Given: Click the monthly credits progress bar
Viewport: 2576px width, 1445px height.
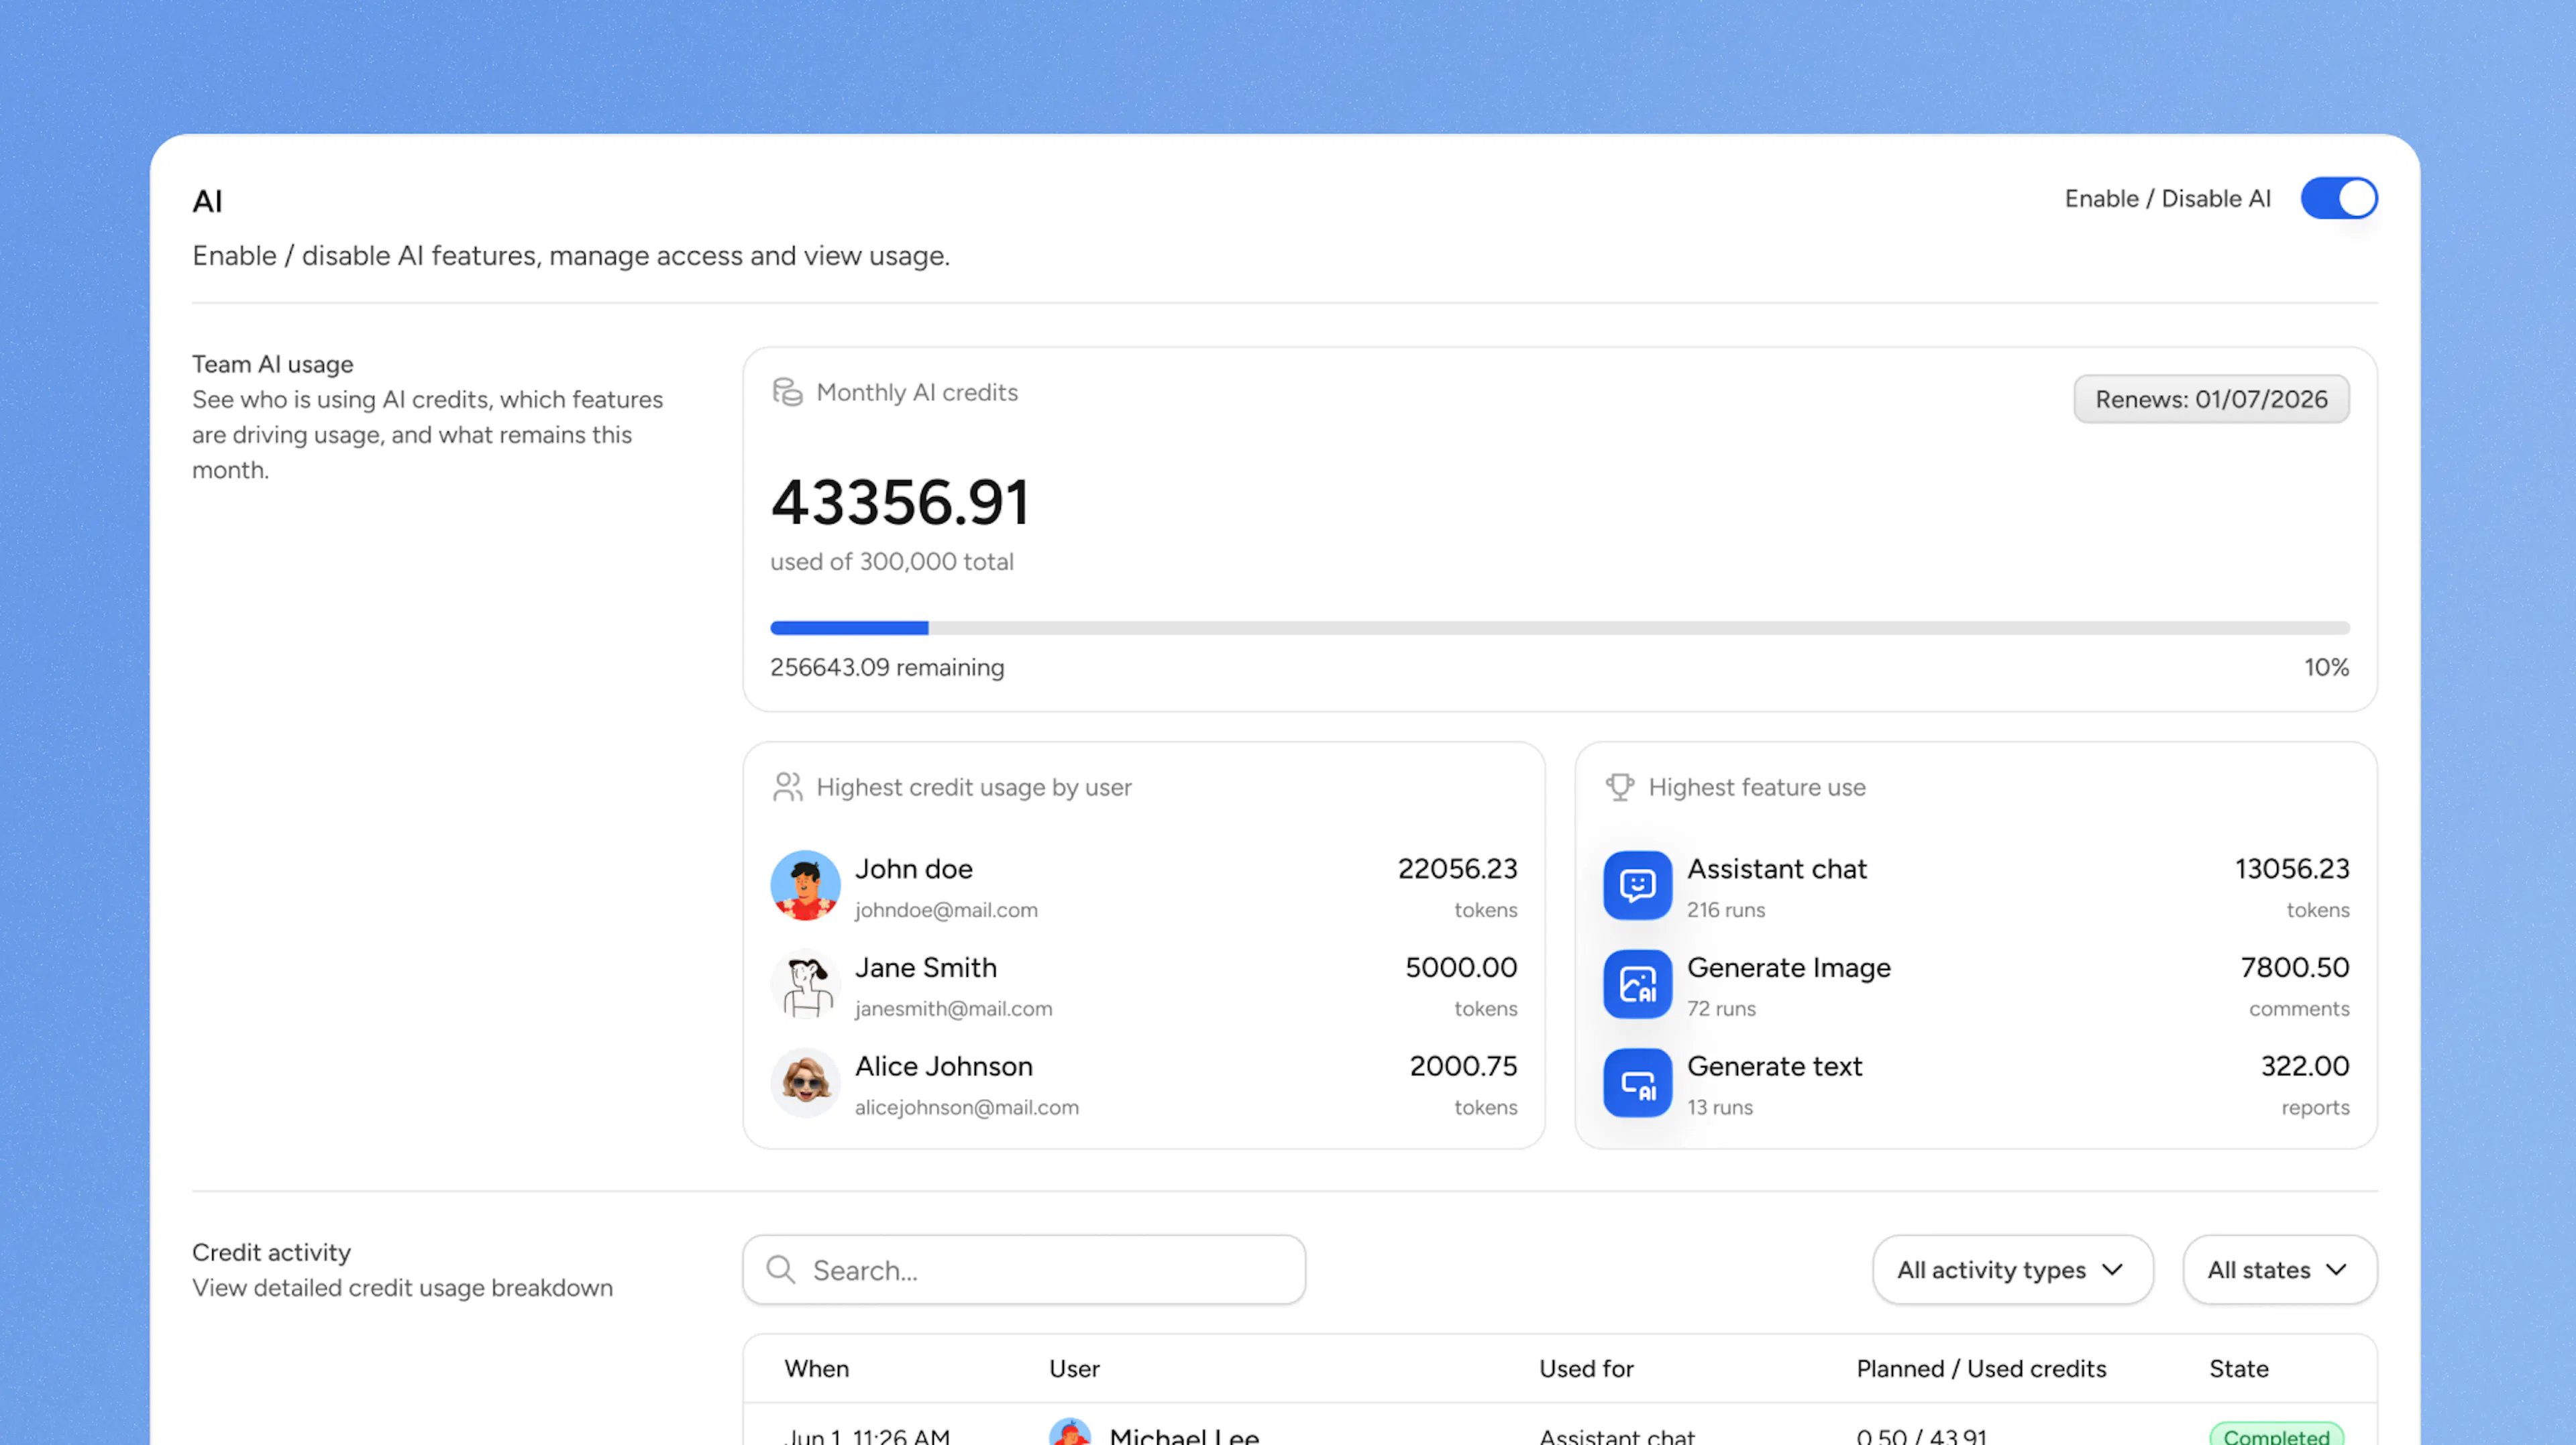Looking at the screenshot, I should point(1559,628).
